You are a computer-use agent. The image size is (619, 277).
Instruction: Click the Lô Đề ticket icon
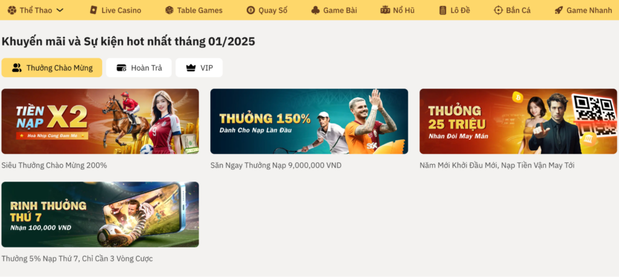(x=443, y=10)
